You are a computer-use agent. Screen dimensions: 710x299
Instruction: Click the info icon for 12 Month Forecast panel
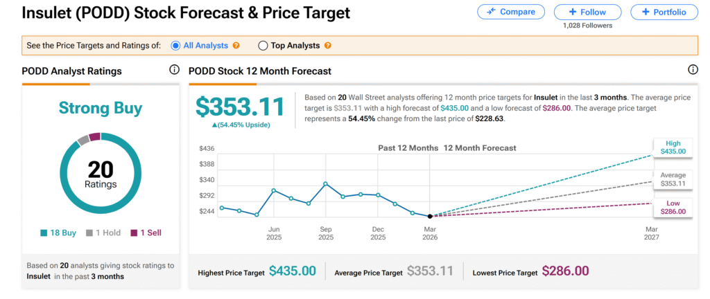click(x=693, y=71)
